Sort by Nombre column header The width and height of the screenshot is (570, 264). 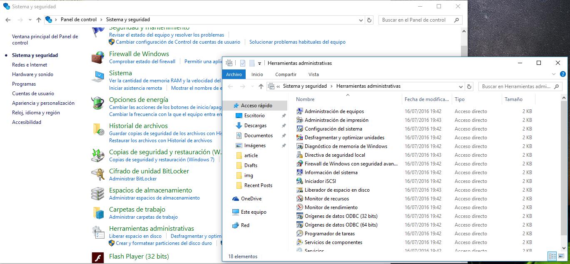coord(305,99)
